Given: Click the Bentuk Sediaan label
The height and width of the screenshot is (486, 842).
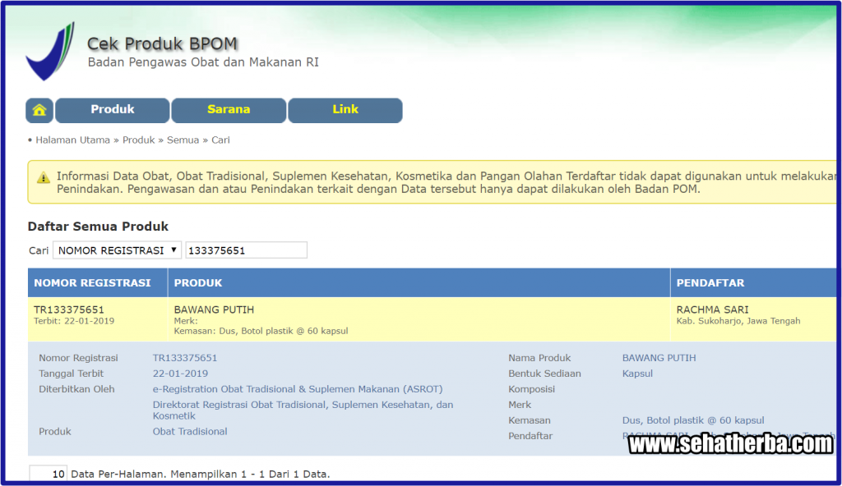Looking at the screenshot, I should click(x=544, y=374).
